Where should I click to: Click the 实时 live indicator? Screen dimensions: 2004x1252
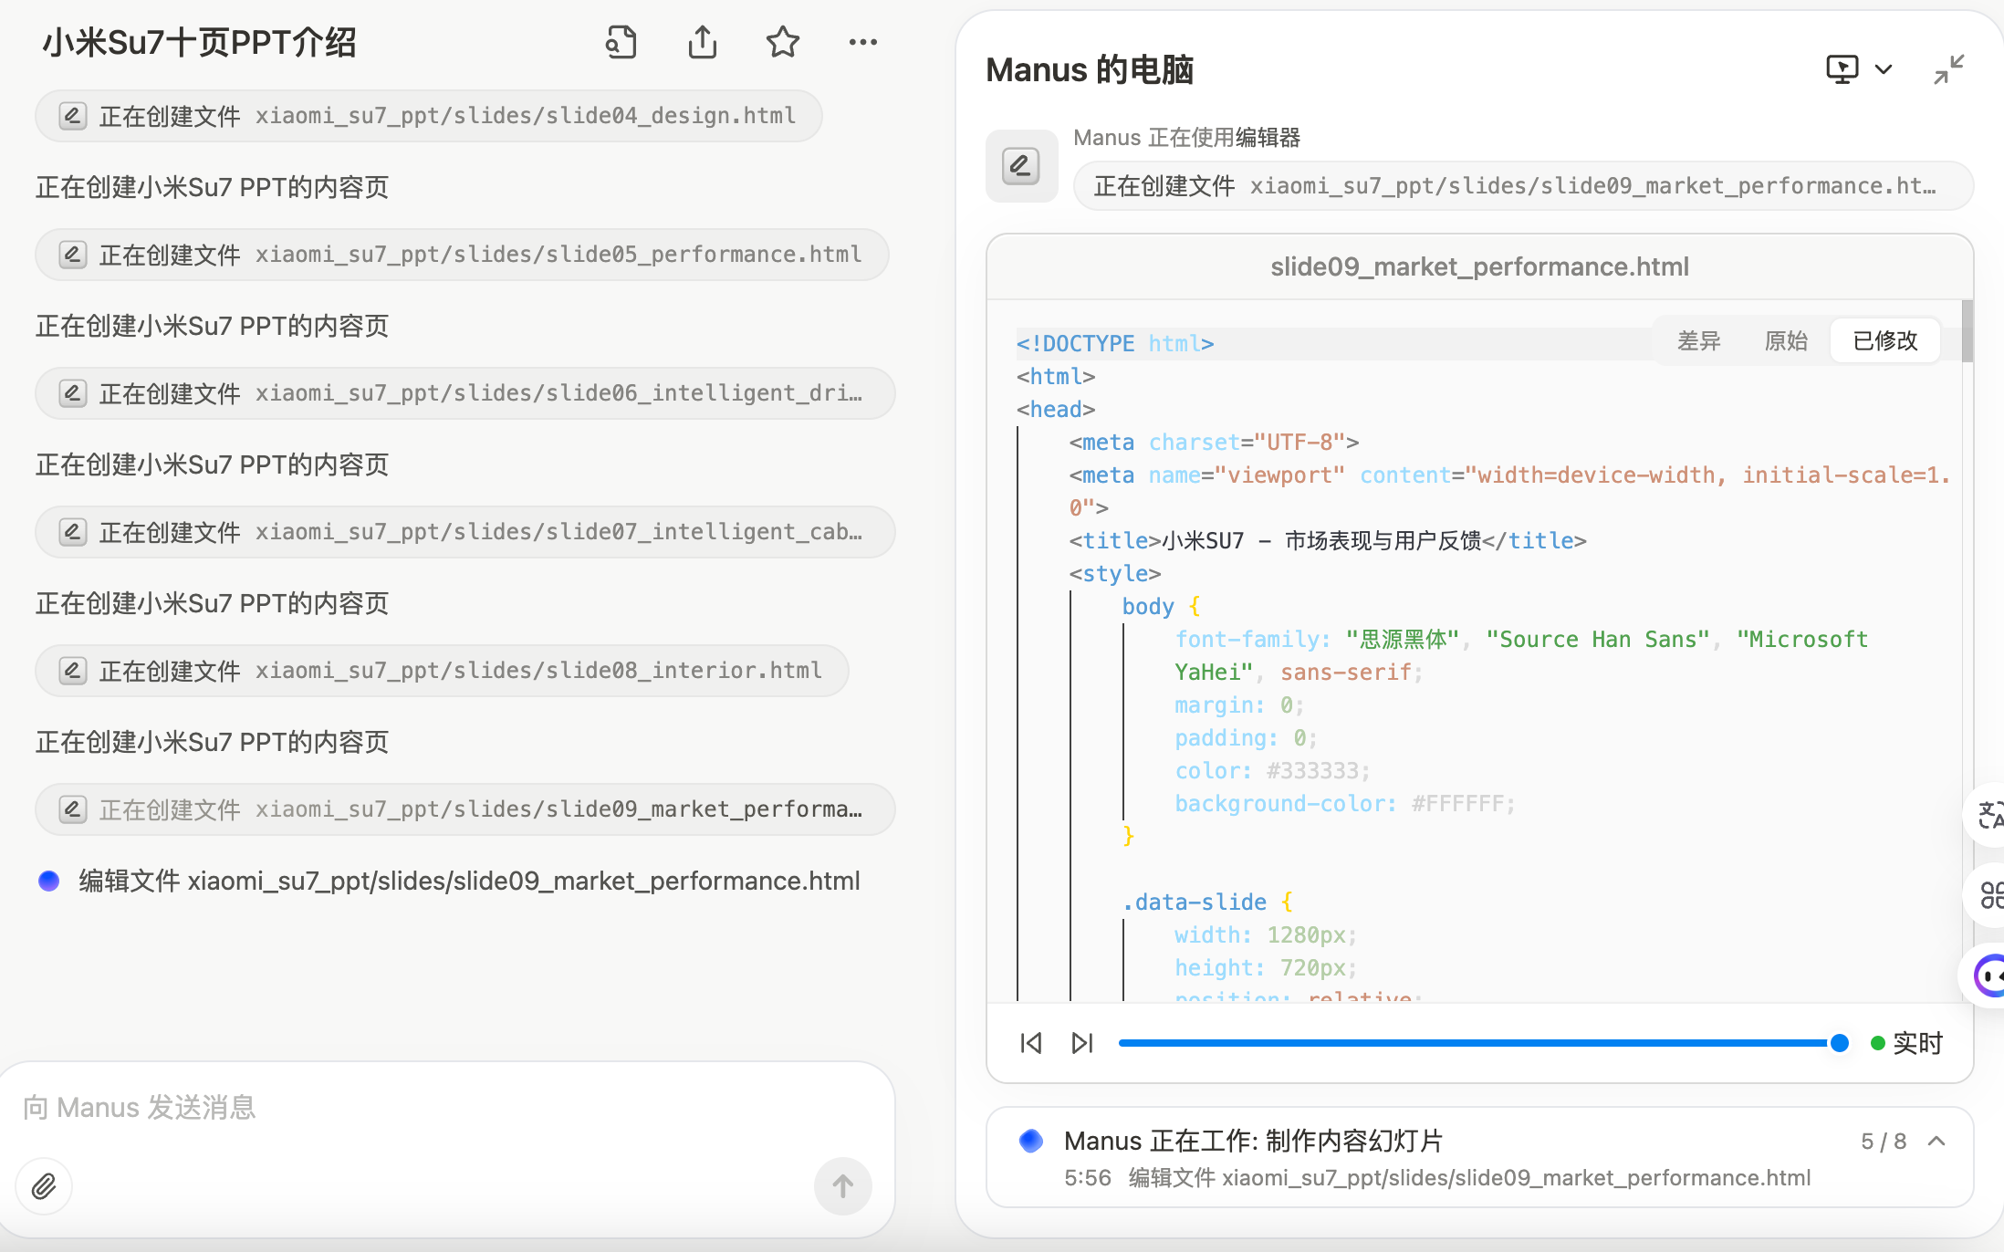point(1907,1043)
